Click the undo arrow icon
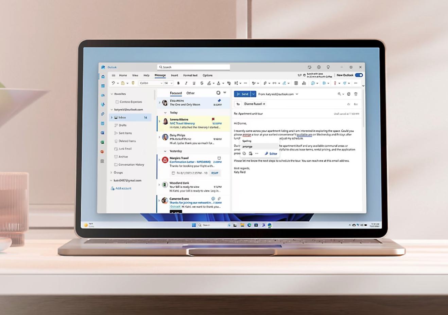 113,83
